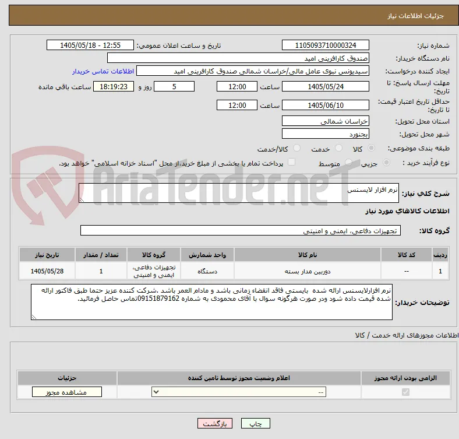459x439 pixels.
Task: Click resize handle of description textarea
Action: point(82,199)
